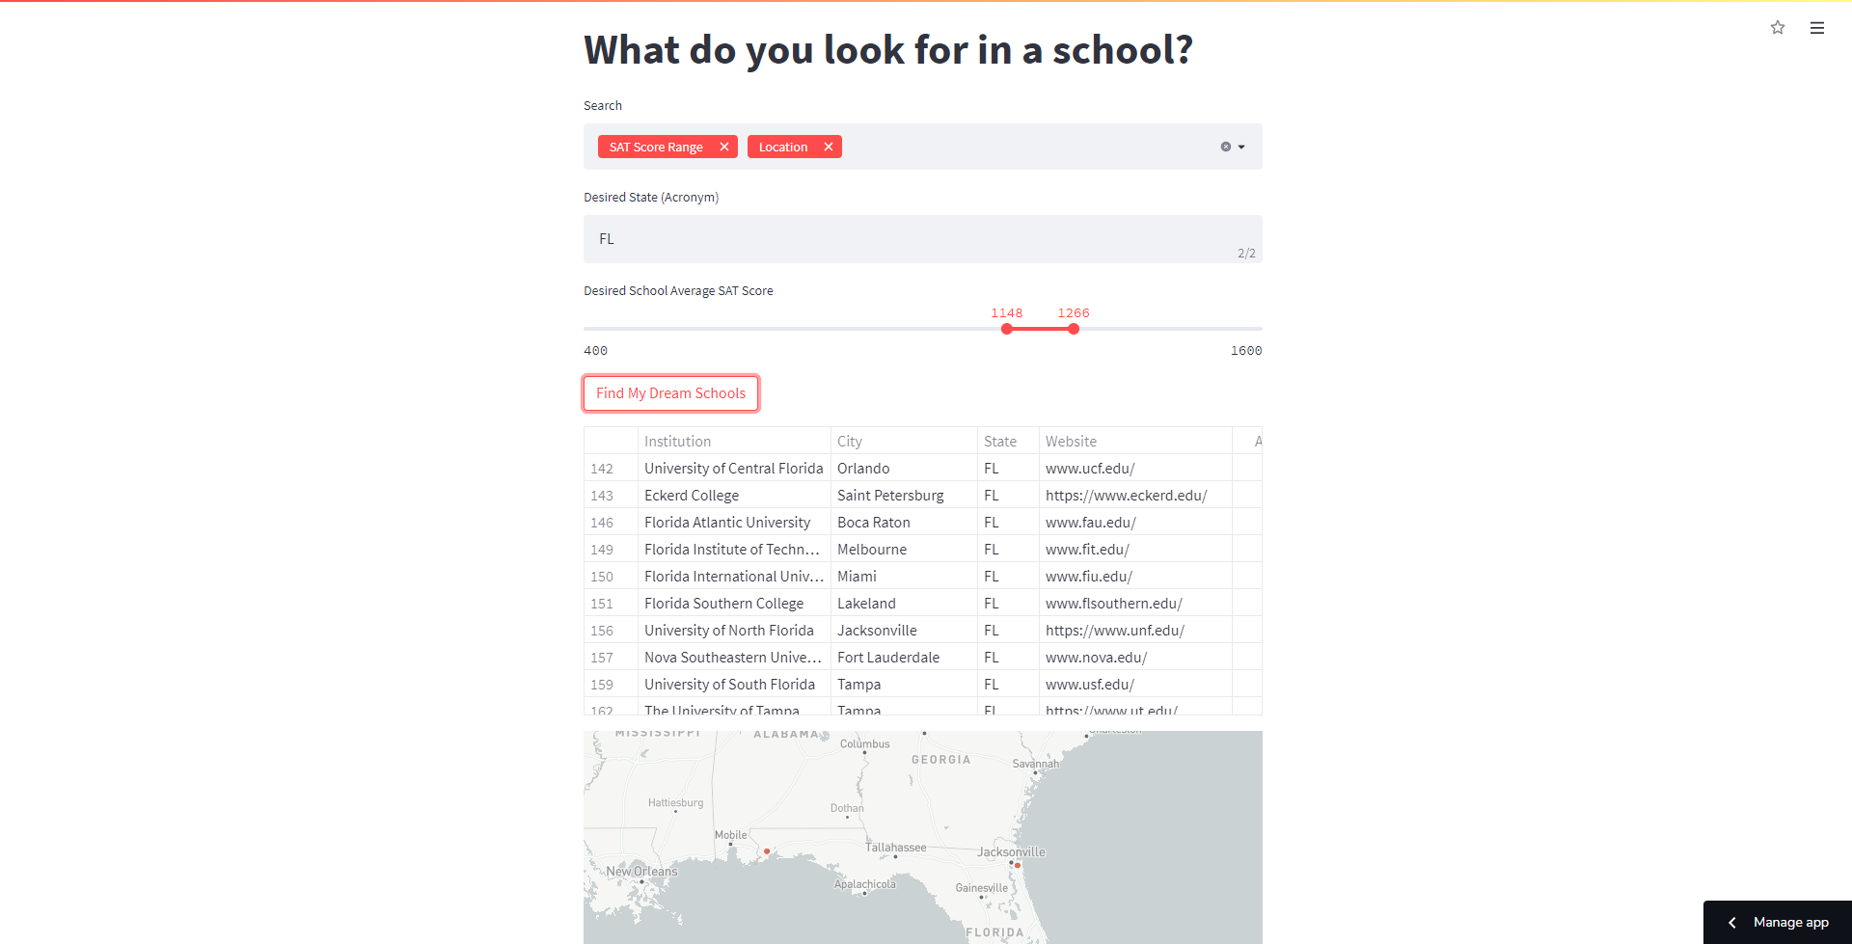Click the Manage app chevron arrow
The image size is (1852, 944).
click(x=1732, y=923)
